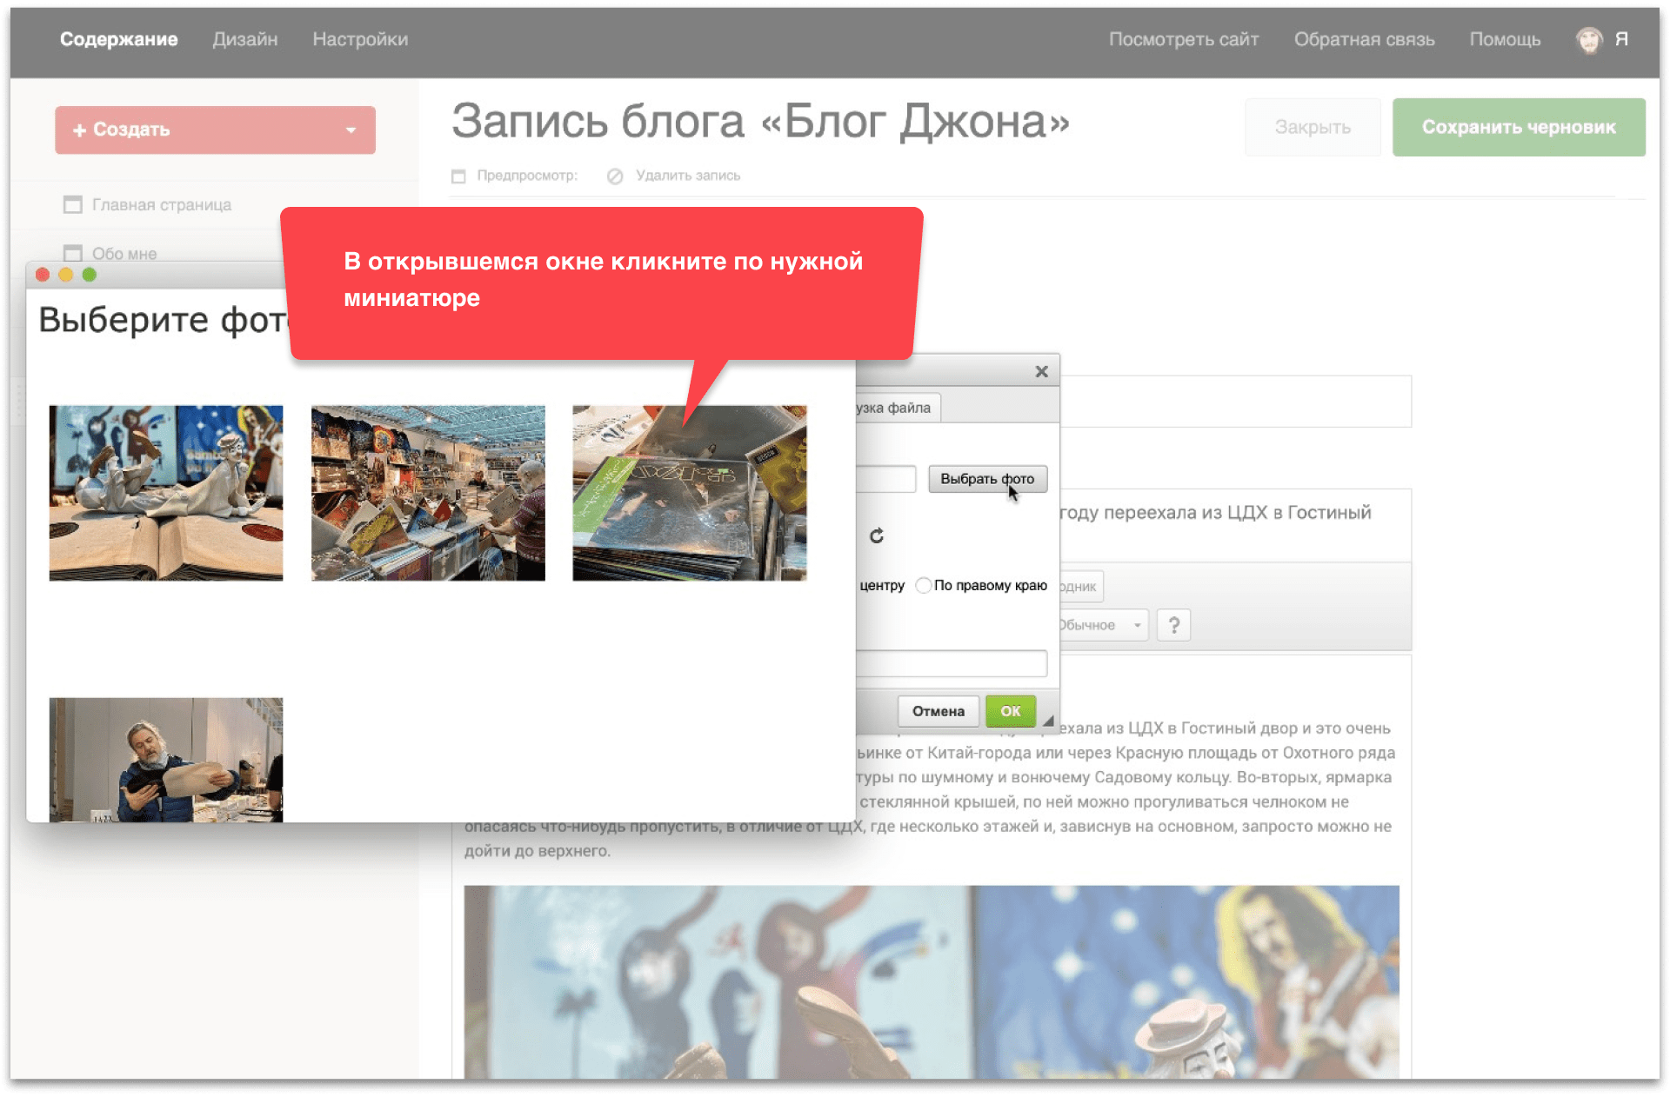Select the По правому краю radio option
The height and width of the screenshot is (1097, 1670).
tap(924, 586)
